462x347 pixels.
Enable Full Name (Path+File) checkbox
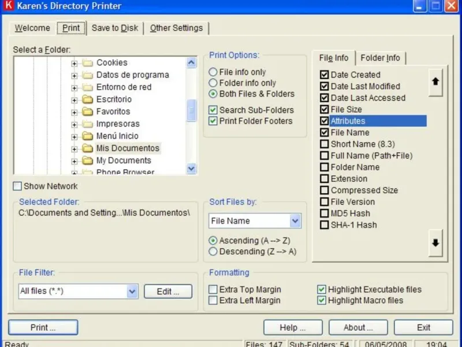click(x=324, y=156)
